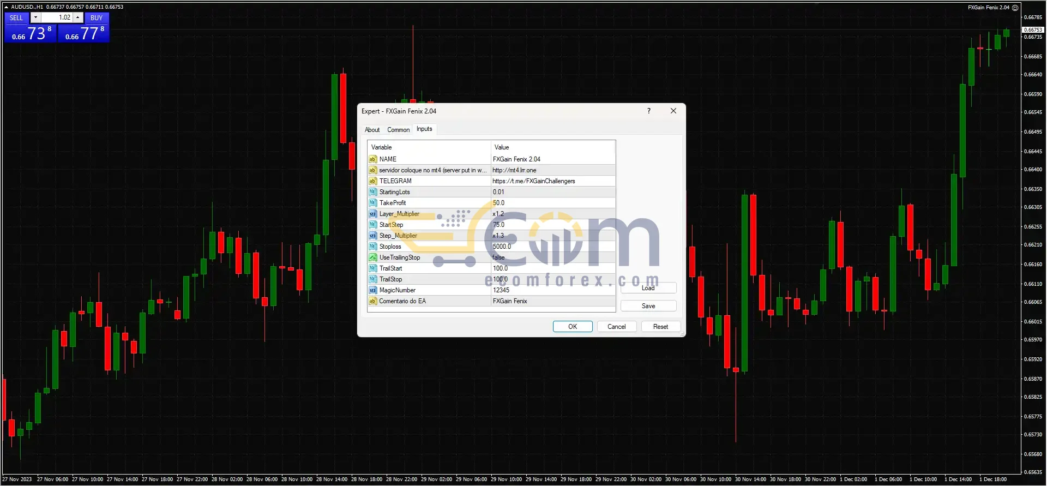Click the Stoploss row icon
Screen dimensions: 1047x486
click(x=373, y=247)
